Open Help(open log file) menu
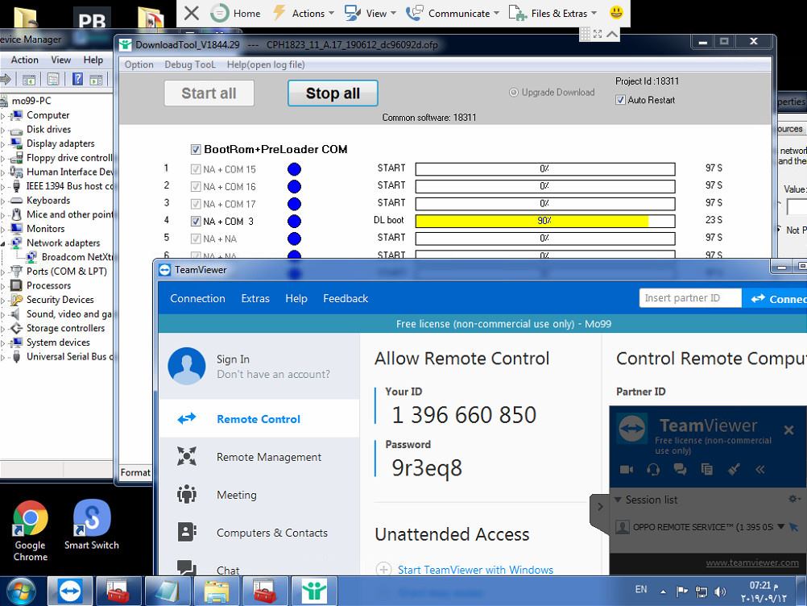The height and width of the screenshot is (606, 807). tap(266, 64)
